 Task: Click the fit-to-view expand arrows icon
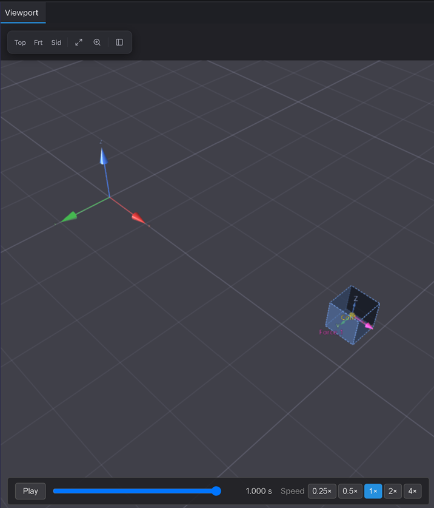pos(79,42)
